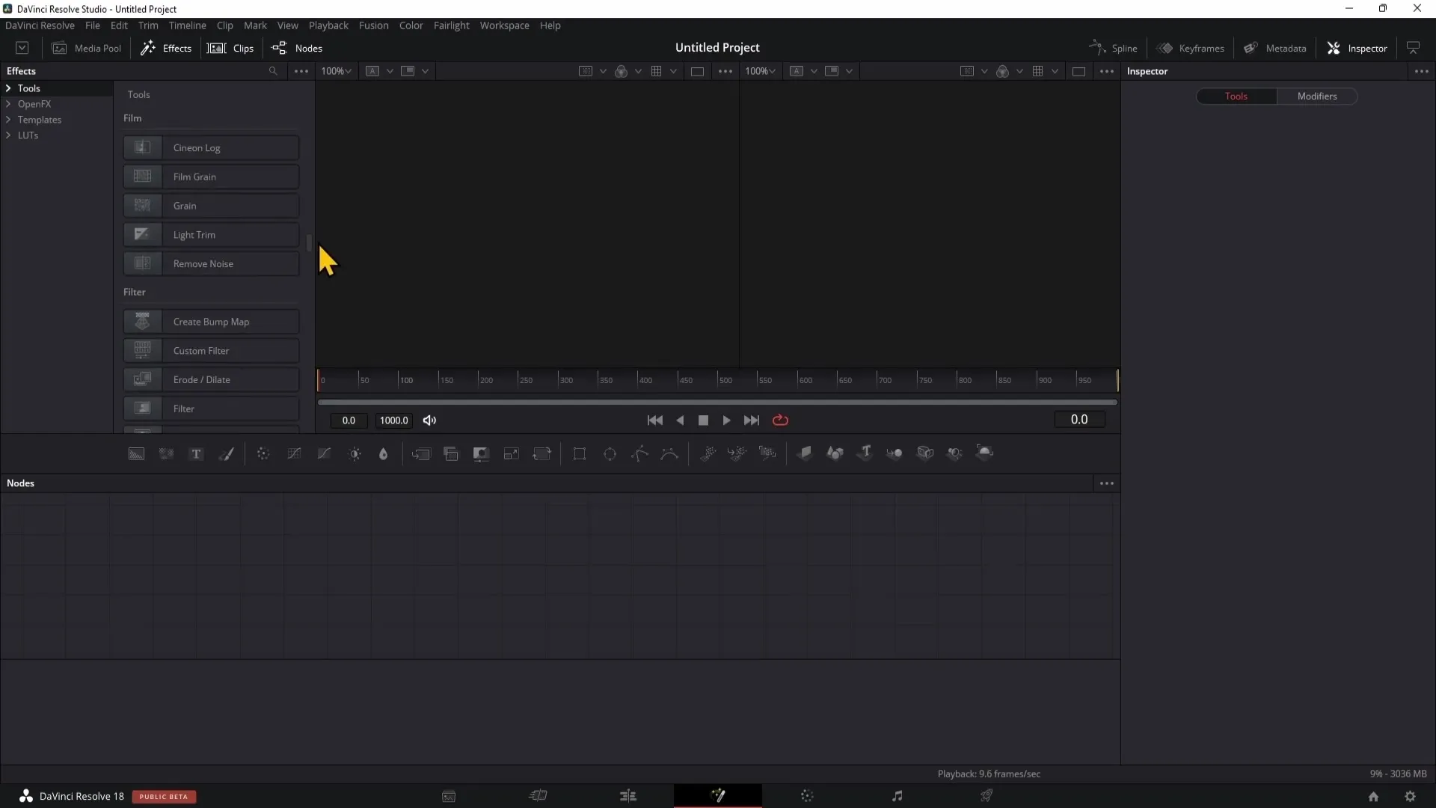
Task: Click the Metadata panel button
Action: click(1277, 47)
